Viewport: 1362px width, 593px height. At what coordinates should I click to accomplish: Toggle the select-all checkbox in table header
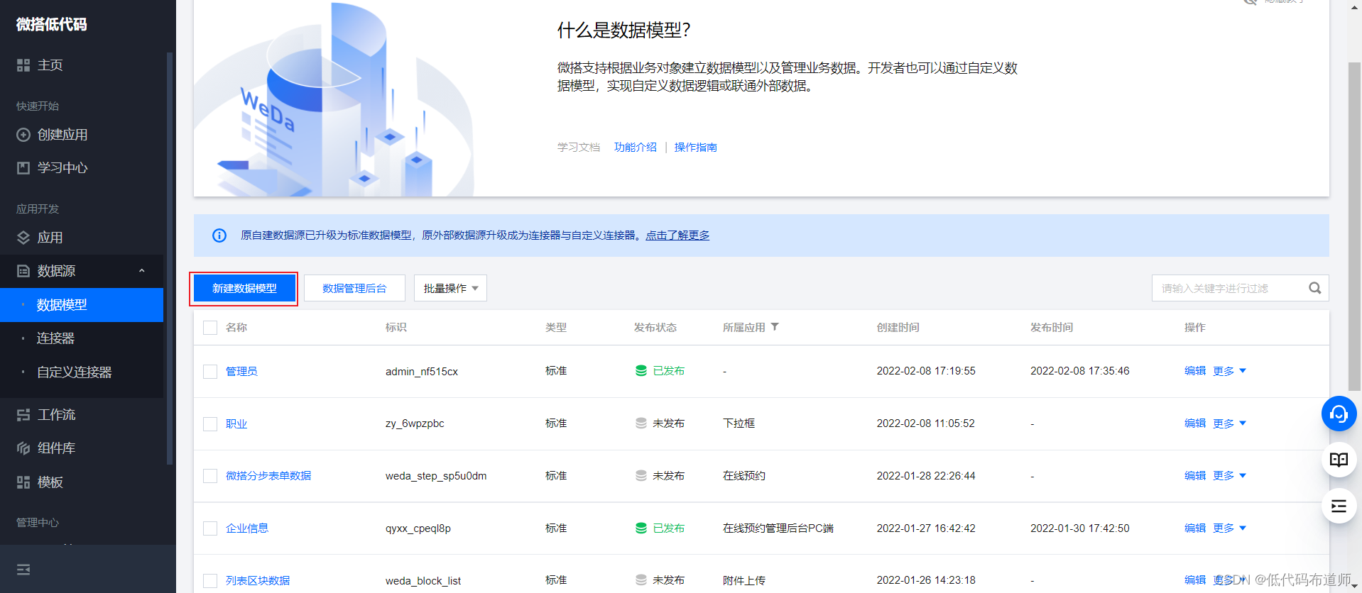click(210, 328)
